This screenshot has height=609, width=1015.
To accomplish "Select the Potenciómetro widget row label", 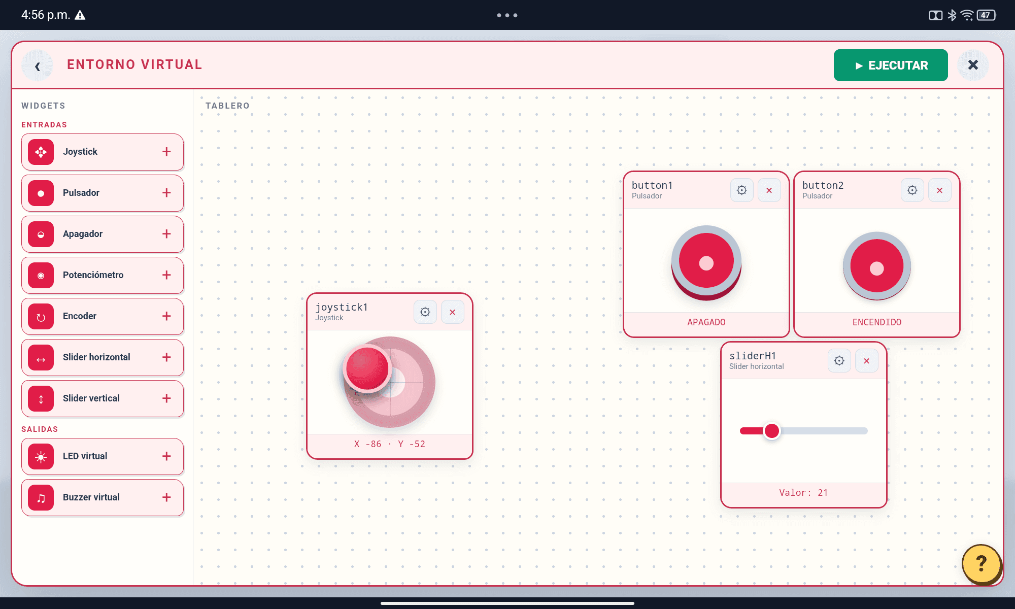I will [93, 275].
